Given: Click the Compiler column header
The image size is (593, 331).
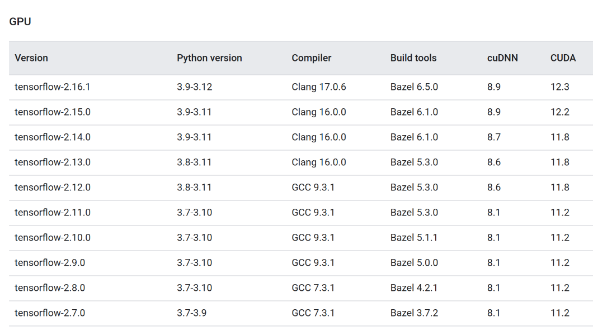Looking at the screenshot, I should pos(311,58).
